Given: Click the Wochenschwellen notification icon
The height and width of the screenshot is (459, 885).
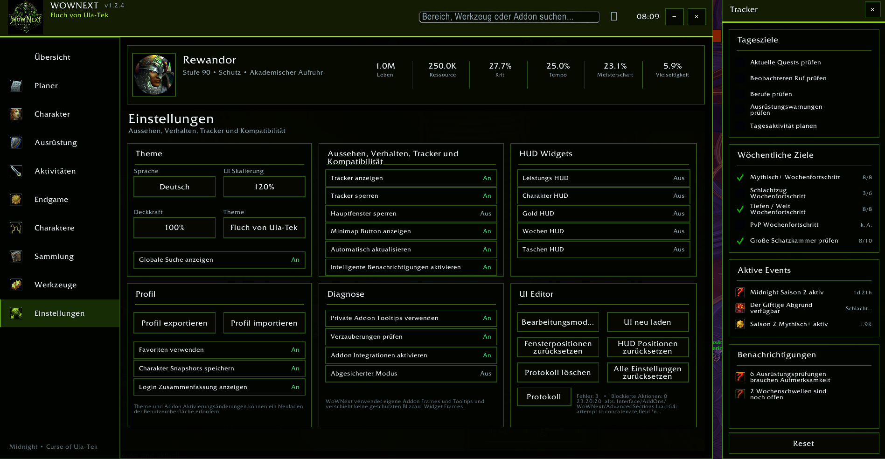Looking at the screenshot, I should [x=740, y=394].
